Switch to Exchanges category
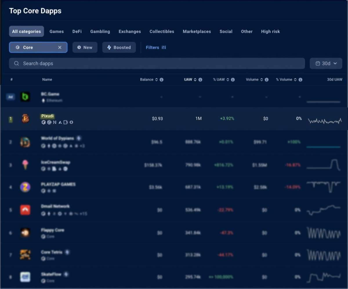 tap(130, 31)
